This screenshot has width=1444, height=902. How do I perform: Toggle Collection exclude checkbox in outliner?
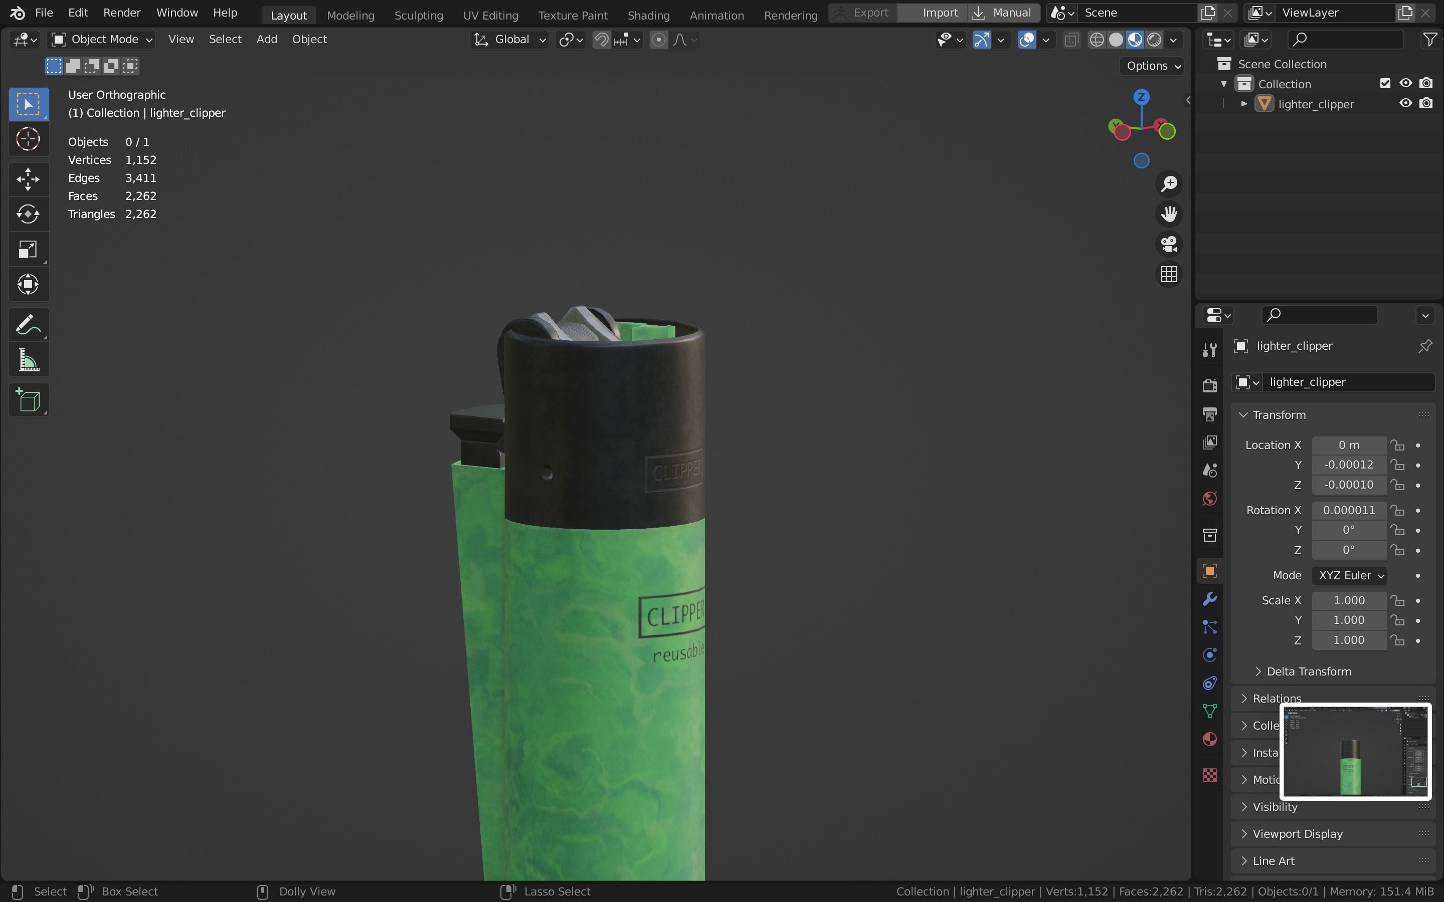tap(1385, 84)
